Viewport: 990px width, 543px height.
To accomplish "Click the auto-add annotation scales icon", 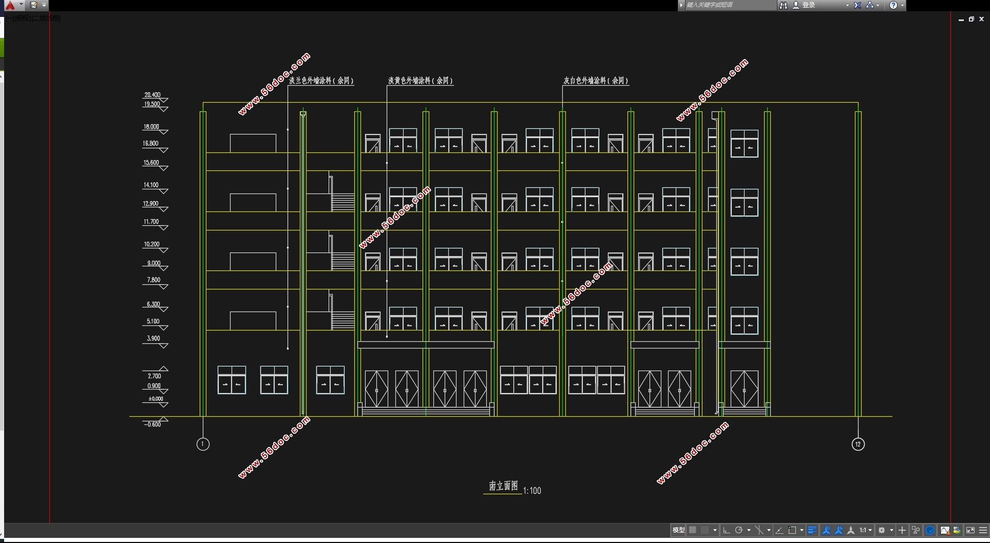I will coord(839,530).
